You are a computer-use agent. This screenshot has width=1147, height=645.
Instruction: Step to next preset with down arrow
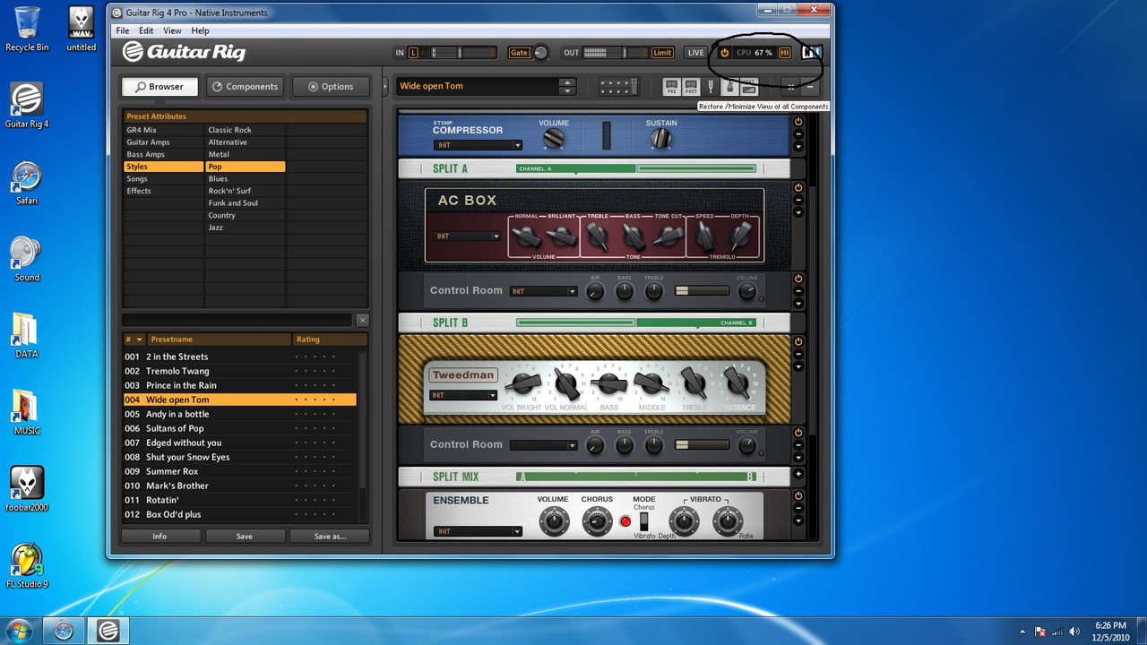pyautogui.click(x=567, y=91)
